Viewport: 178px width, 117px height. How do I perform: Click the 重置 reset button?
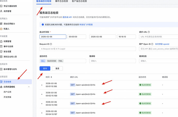(57, 69)
